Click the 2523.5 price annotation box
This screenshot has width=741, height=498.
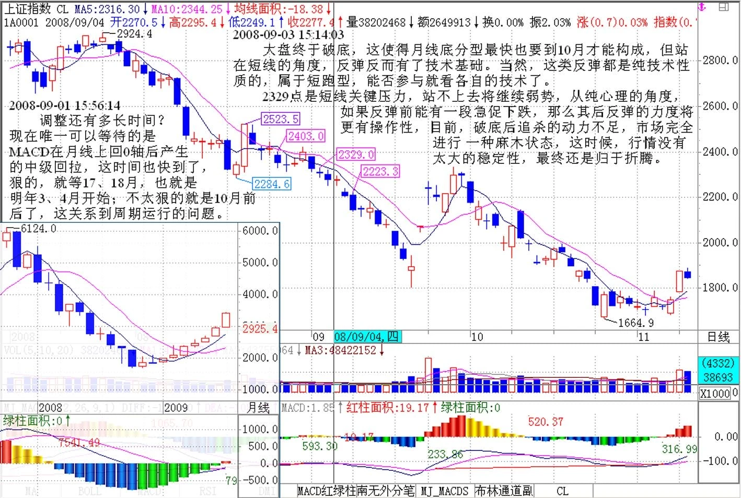(281, 119)
